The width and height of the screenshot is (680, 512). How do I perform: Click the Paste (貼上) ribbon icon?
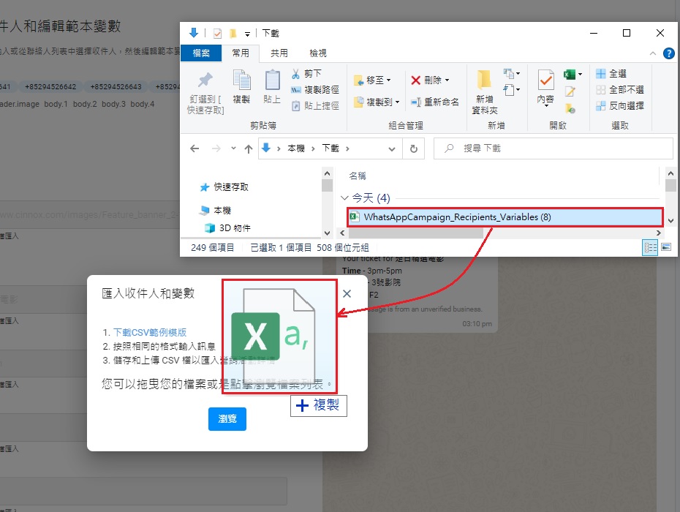pyautogui.click(x=272, y=80)
